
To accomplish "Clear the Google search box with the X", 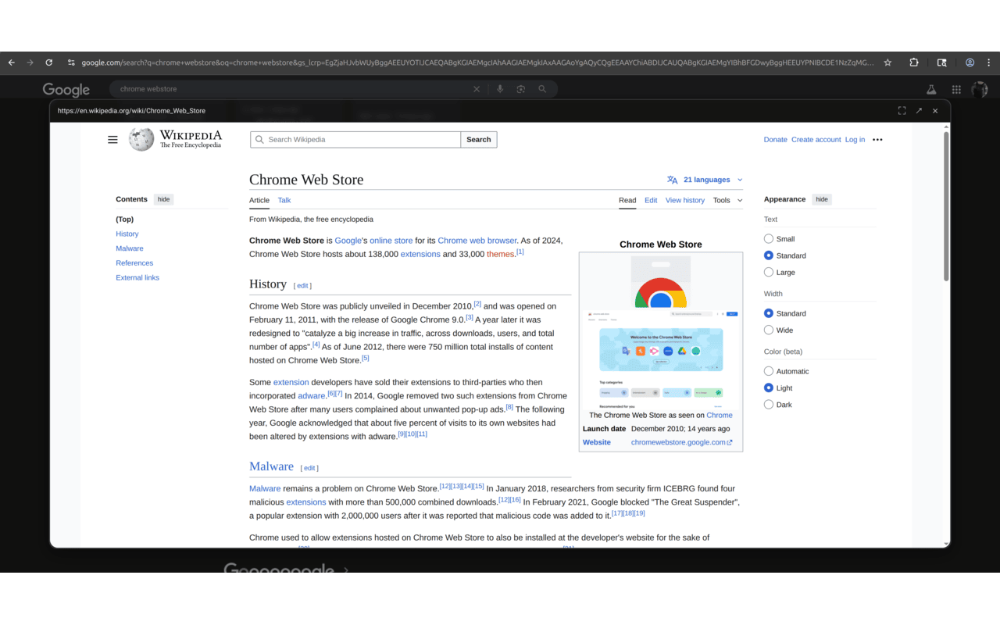I will (x=477, y=89).
